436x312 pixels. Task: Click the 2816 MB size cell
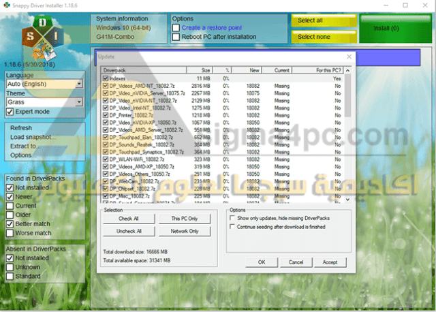[x=201, y=86]
